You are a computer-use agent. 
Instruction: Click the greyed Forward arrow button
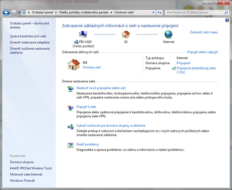(14, 13)
